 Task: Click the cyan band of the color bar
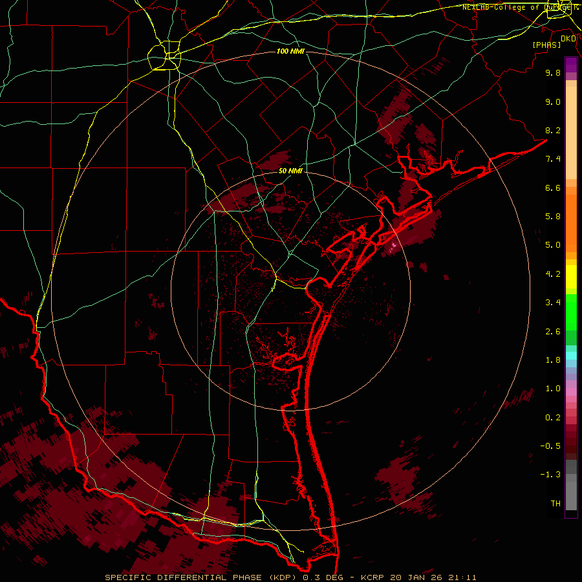571,356
